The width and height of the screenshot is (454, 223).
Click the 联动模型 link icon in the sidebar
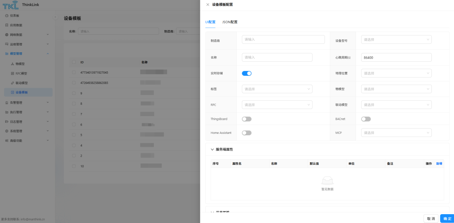click(12, 83)
